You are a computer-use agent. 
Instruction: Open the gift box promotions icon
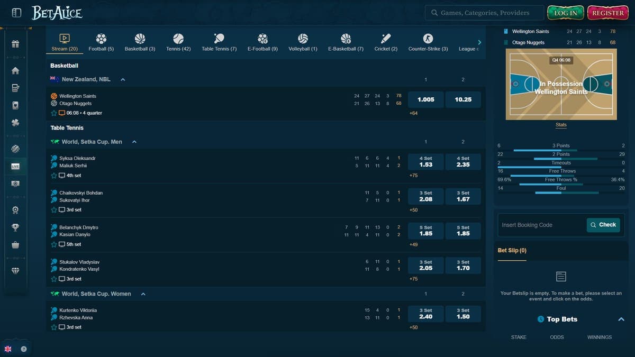15,44
